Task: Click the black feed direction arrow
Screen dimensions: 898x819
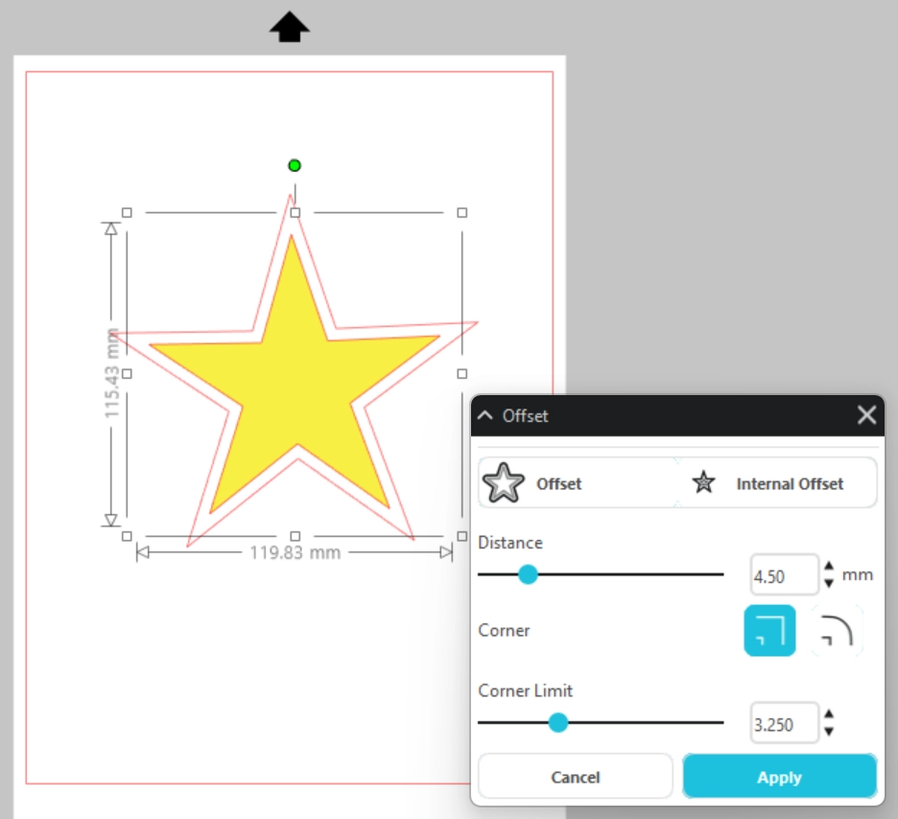Action: [289, 29]
